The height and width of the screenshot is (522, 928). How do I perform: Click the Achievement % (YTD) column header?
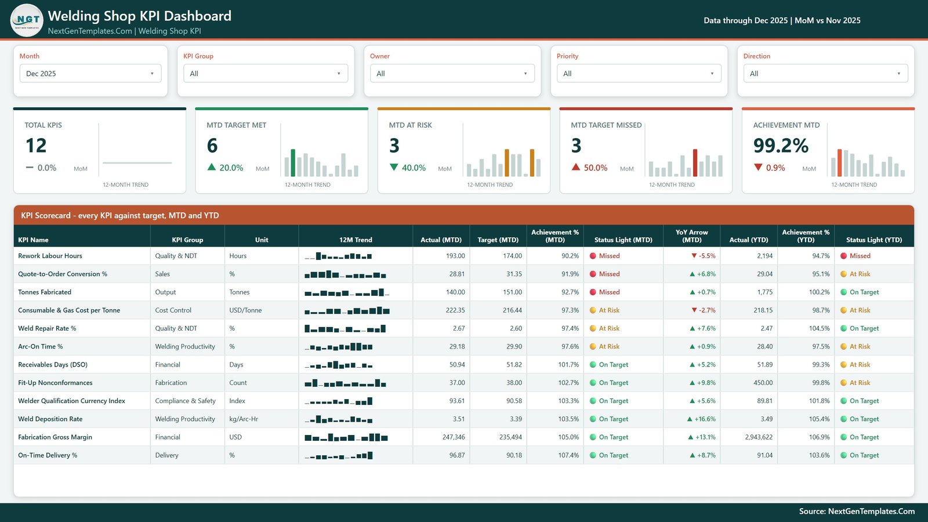806,235
